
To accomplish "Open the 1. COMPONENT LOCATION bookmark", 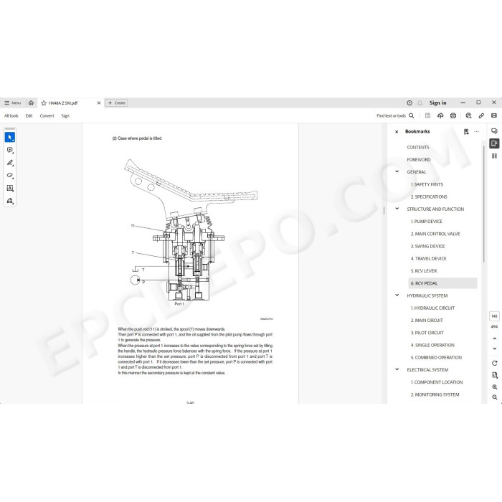I will [x=437, y=382].
